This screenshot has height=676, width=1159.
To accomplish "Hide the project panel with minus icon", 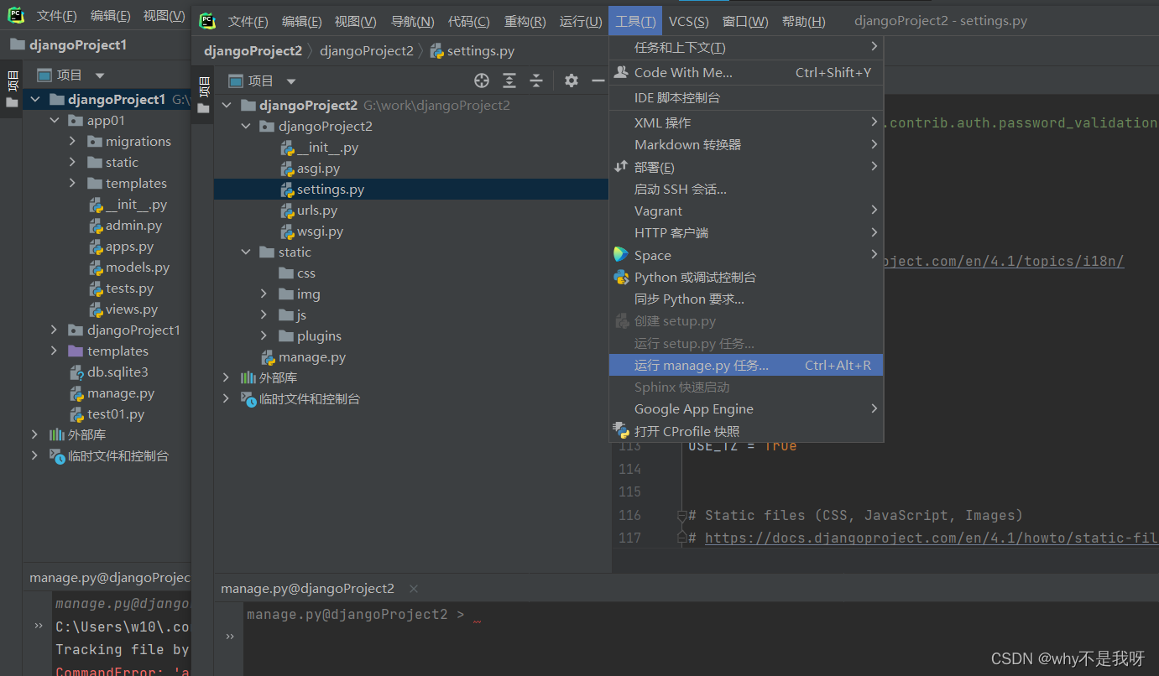I will [x=598, y=81].
